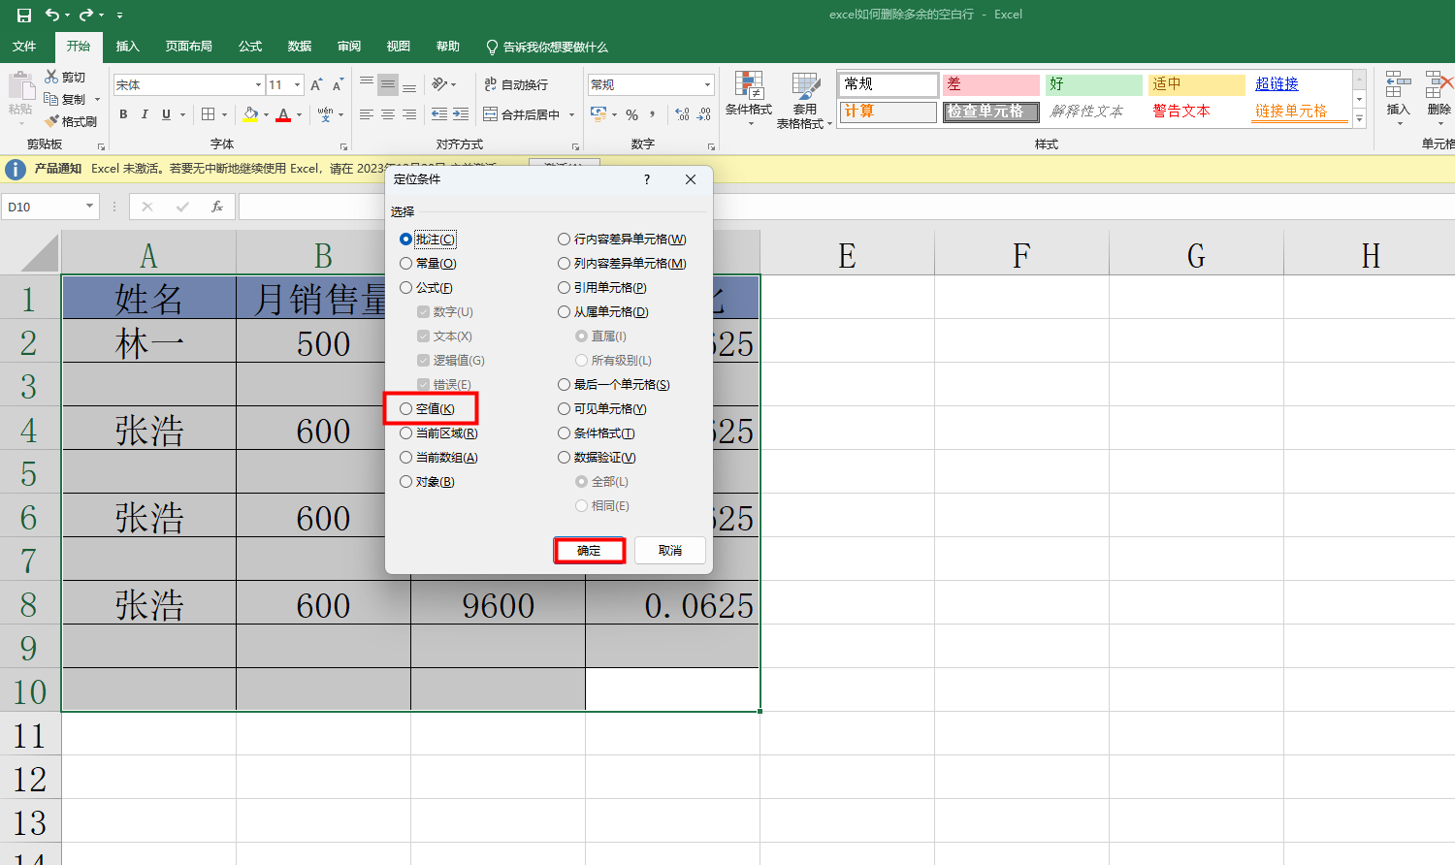1455x865 pixels.
Task: Click the Decrease Decimal icon
Action: pos(704,114)
